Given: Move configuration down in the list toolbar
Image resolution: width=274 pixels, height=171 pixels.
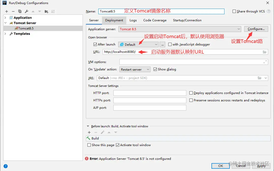Looking at the screenshot, I should [x=40, y=11].
